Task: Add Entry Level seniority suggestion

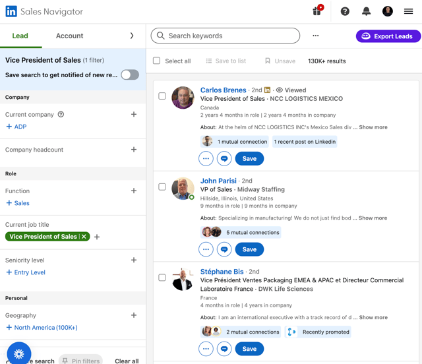Action: click(x=26, y=272)
